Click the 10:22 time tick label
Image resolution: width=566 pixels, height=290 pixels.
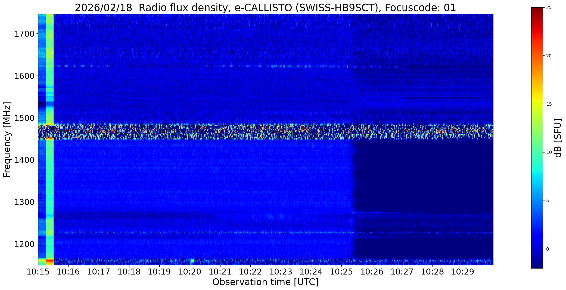(250, 272)
